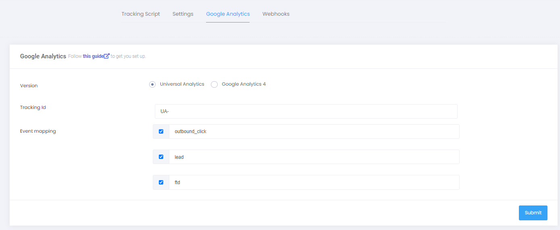Switch to the Tracking Script tab
The height and width of the screenshot is (230, 560).
(x=141, y=14)
